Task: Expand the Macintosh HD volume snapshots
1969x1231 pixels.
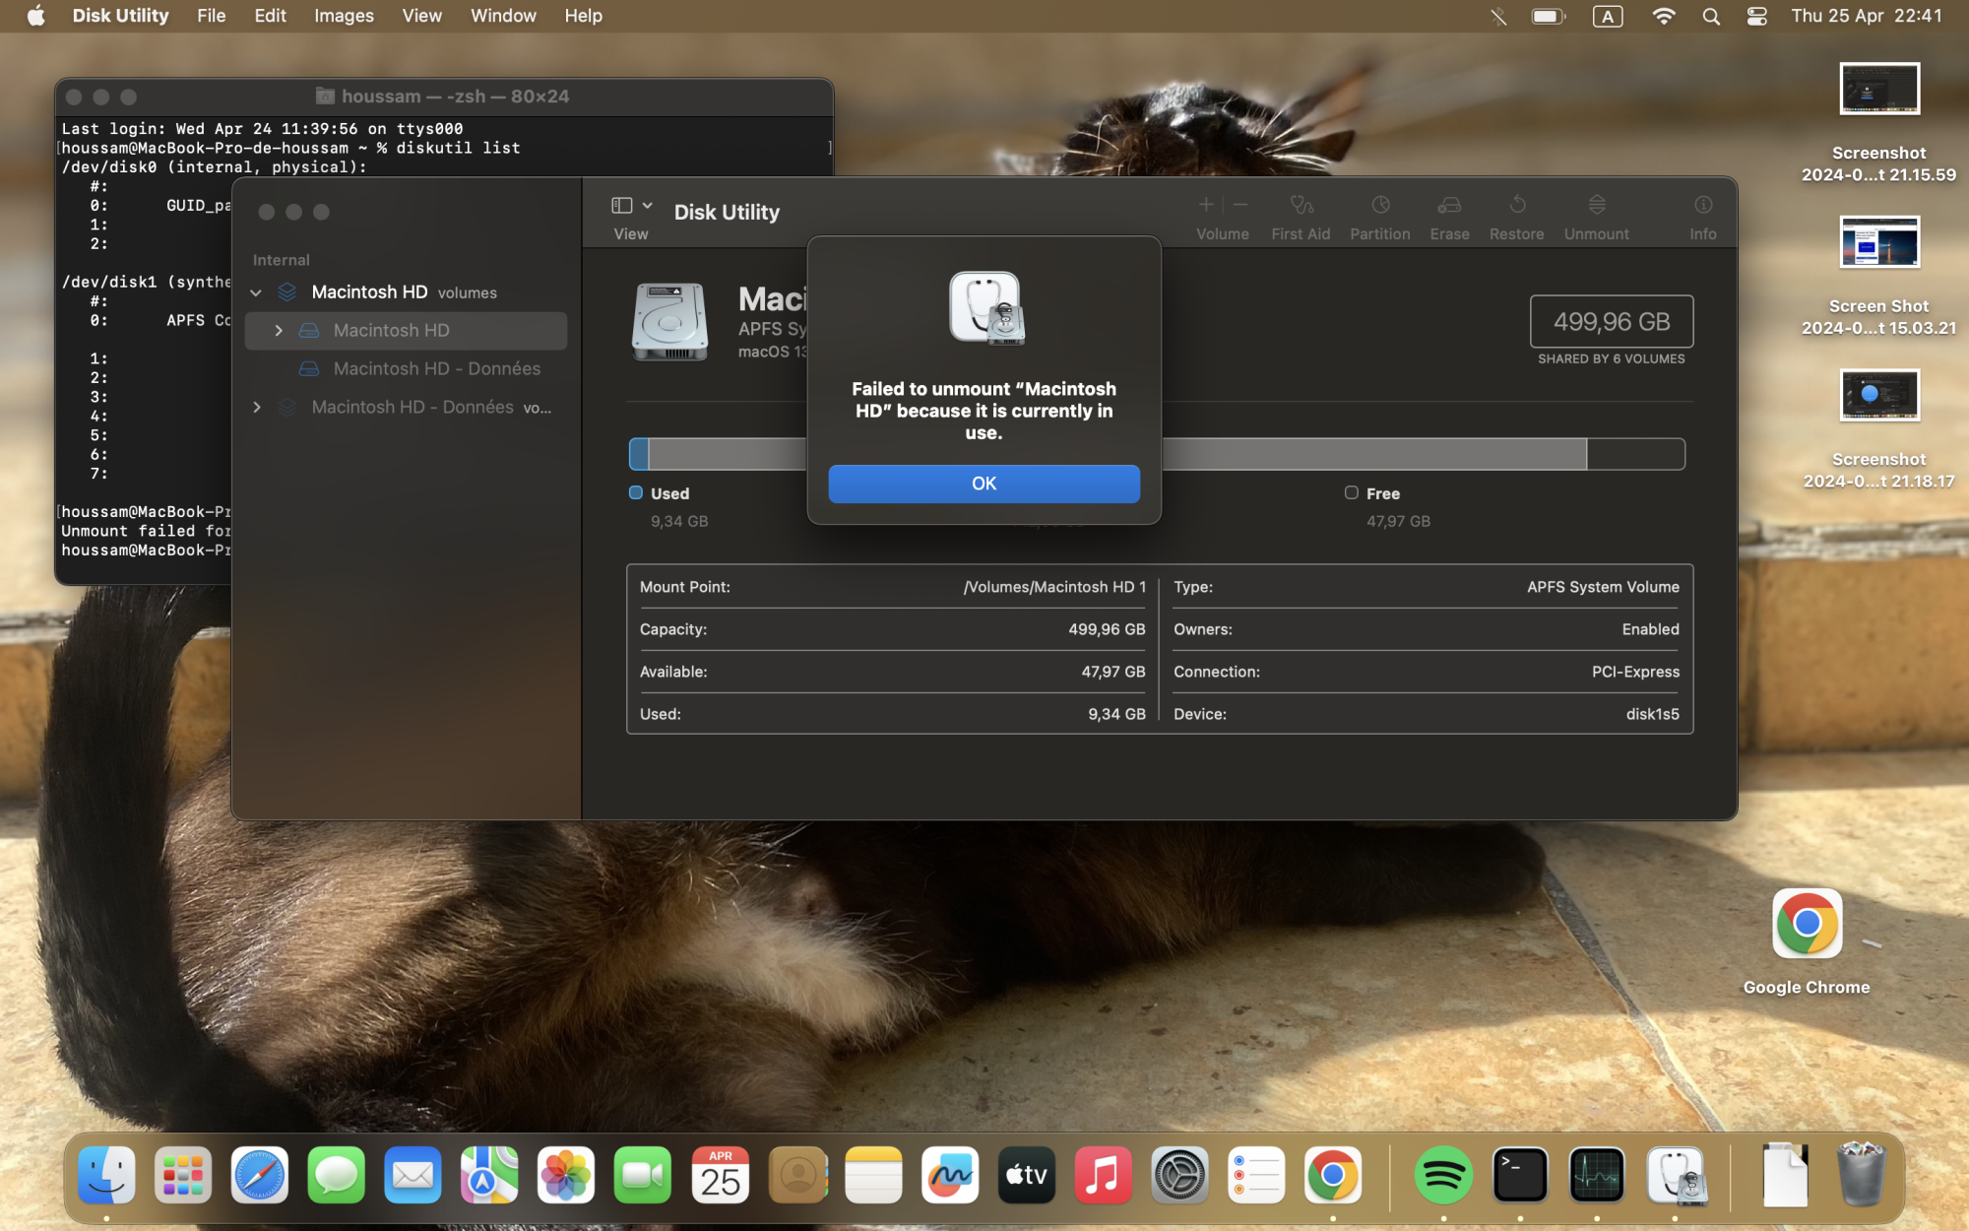Action: pyautogui.click(x=279, y=331)
